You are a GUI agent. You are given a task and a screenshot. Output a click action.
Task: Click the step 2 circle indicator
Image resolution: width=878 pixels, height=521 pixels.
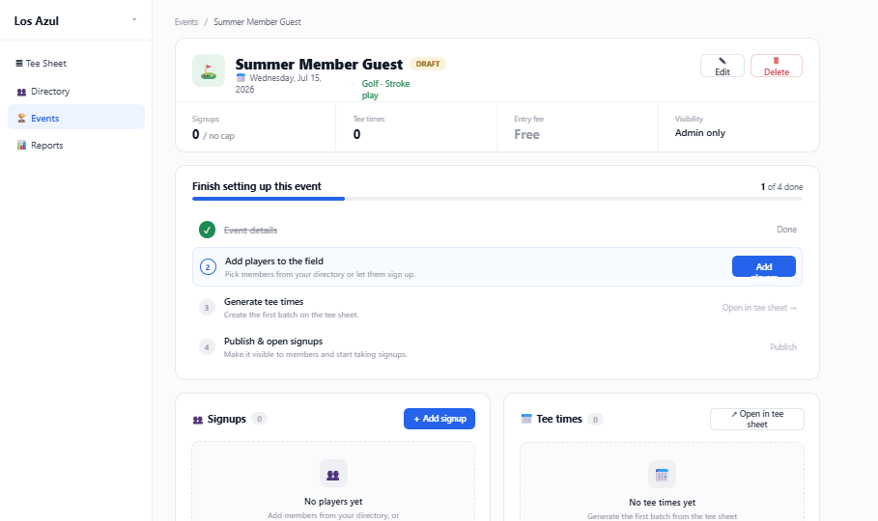tap(207, 267)
